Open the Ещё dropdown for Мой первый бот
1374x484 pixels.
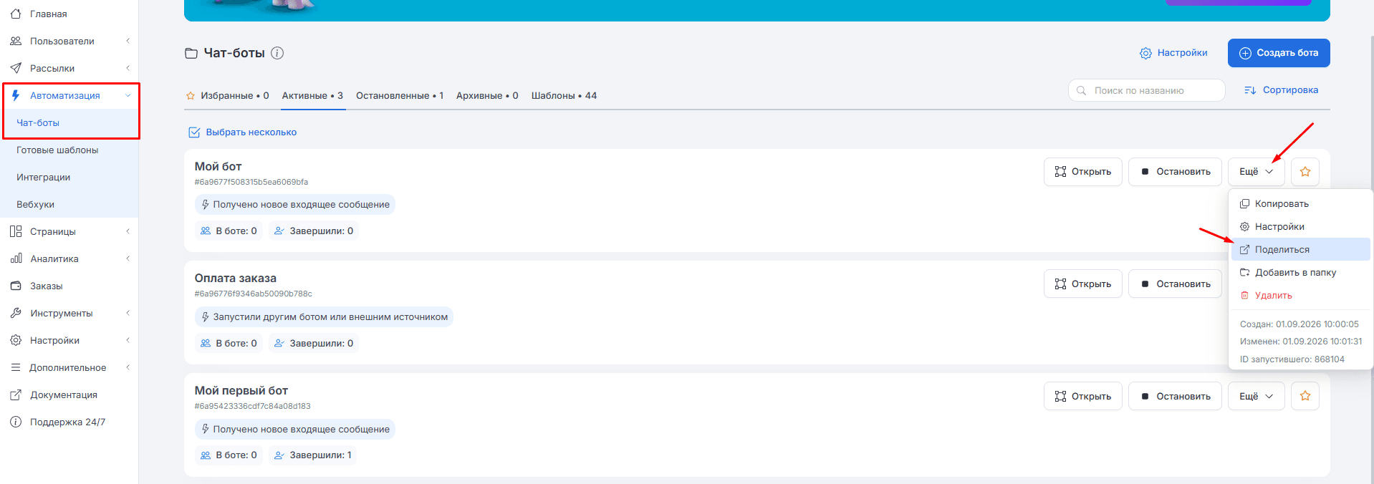1256,396
